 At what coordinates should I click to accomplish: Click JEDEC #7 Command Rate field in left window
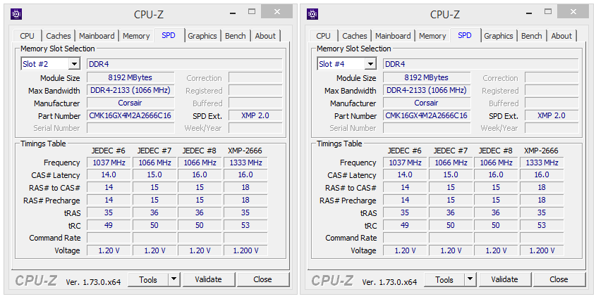(x=154, y=238)
